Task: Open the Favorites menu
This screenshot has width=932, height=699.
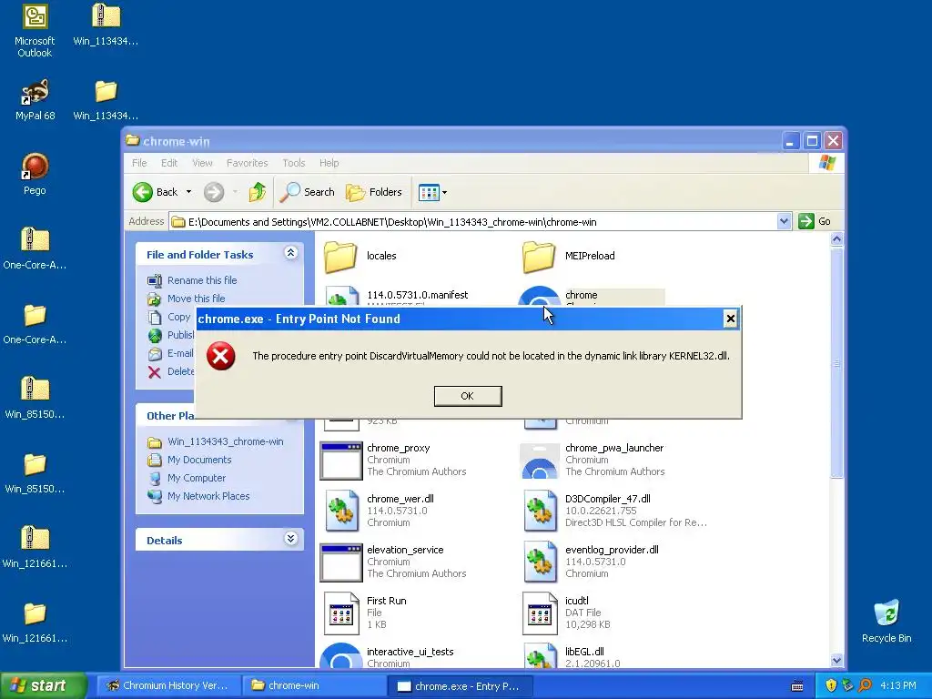Action: point(248,163)
